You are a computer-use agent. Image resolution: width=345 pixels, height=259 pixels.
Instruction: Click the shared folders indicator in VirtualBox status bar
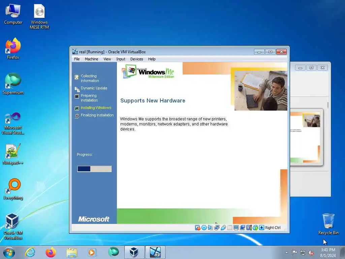pyautogui.click(x=229, y=228)
